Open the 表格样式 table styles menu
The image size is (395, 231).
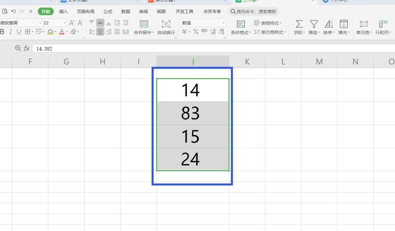coord(268,23)
